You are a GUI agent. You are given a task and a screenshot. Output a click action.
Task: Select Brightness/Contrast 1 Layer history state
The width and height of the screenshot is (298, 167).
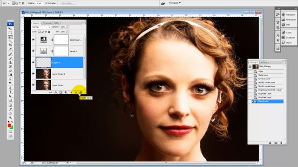(x=268, y=90)
